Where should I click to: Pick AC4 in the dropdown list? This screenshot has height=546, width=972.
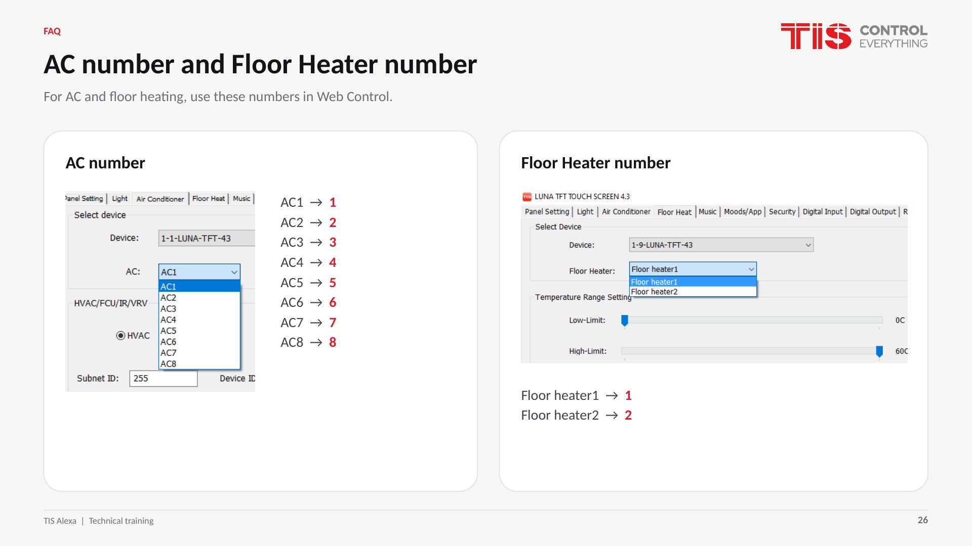(x=199, y=320)
